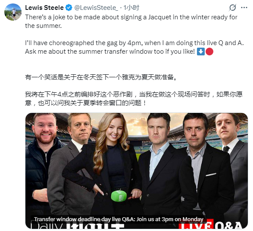Click the blue verified badge
Image resolution: width=253 pixels, height=231 pixels.
click(69, 8)
